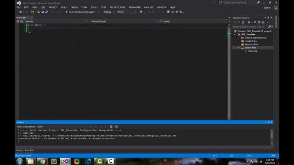
Task: Click the Sign in link
Action: pos(267,8)
